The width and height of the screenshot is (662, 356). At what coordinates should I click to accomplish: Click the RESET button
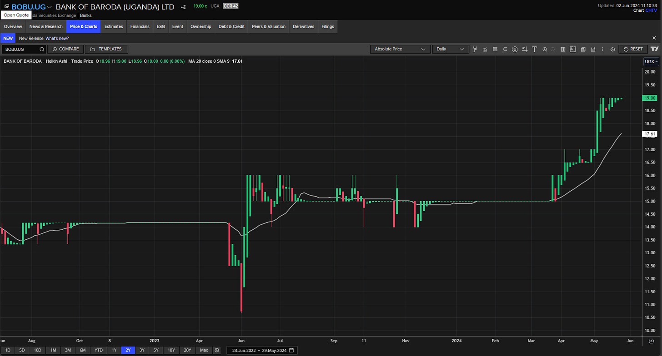click(x=633, y=49)
